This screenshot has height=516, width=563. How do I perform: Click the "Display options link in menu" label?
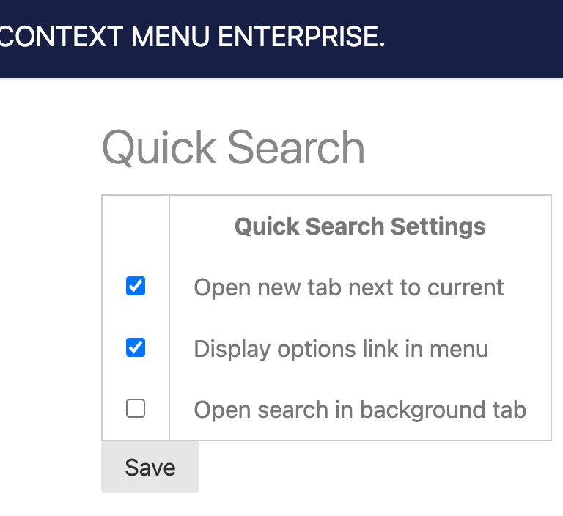coord(341,348)
